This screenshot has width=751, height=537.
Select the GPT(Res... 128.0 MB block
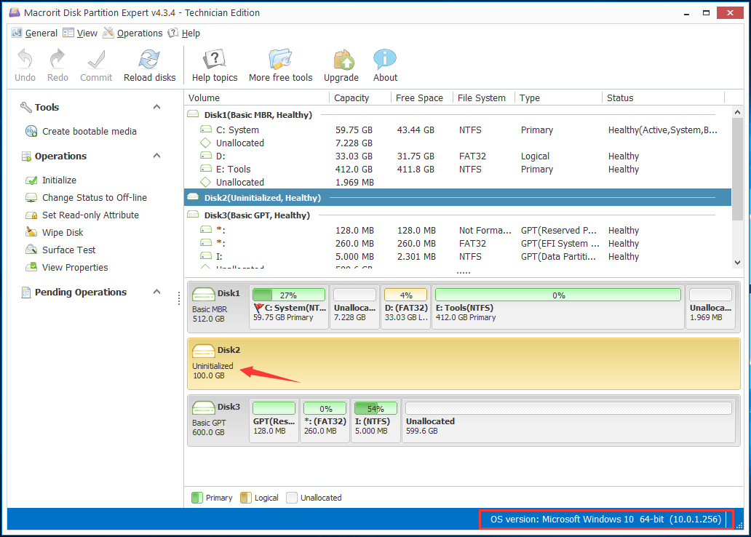(274, 421)
